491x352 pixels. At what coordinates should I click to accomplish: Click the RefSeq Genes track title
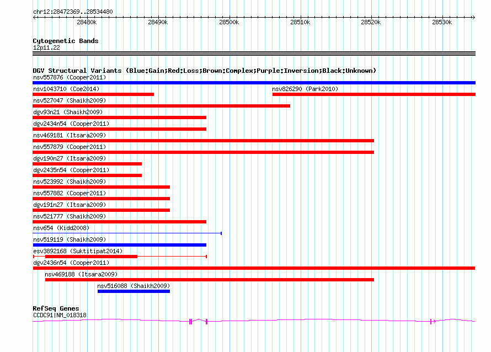click(56, 308)
